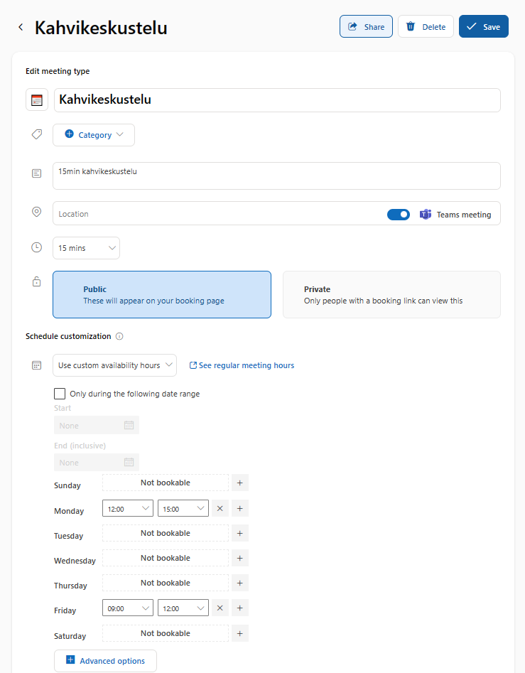This screenshot has height=673, width=525.
Task: Add a time slot for Wednesday
Action: [x=240, y=558]
